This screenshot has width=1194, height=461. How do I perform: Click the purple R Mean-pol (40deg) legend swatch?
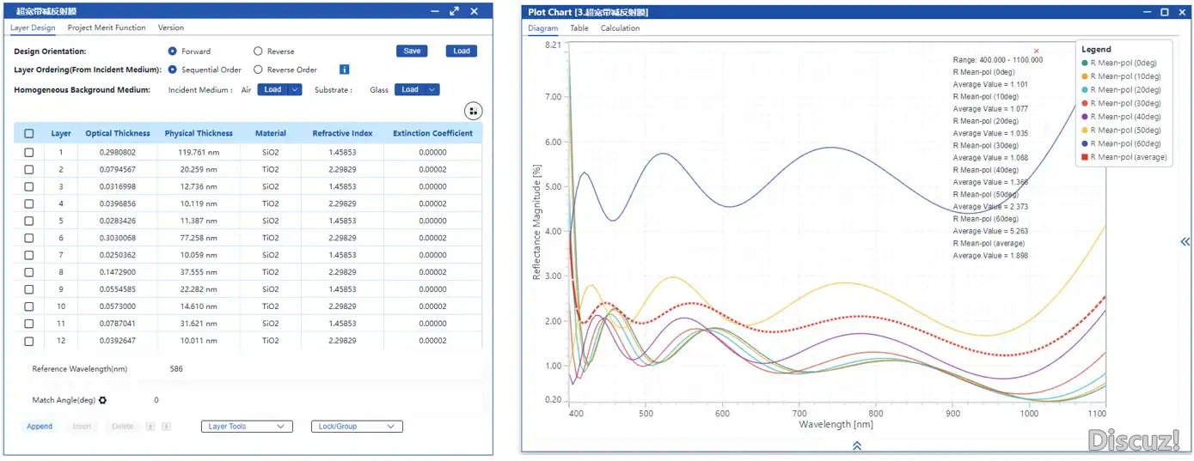pyautogui.click(x=1085, y=117)
